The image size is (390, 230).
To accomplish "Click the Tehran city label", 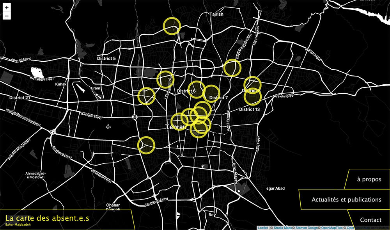I will 176,127.
